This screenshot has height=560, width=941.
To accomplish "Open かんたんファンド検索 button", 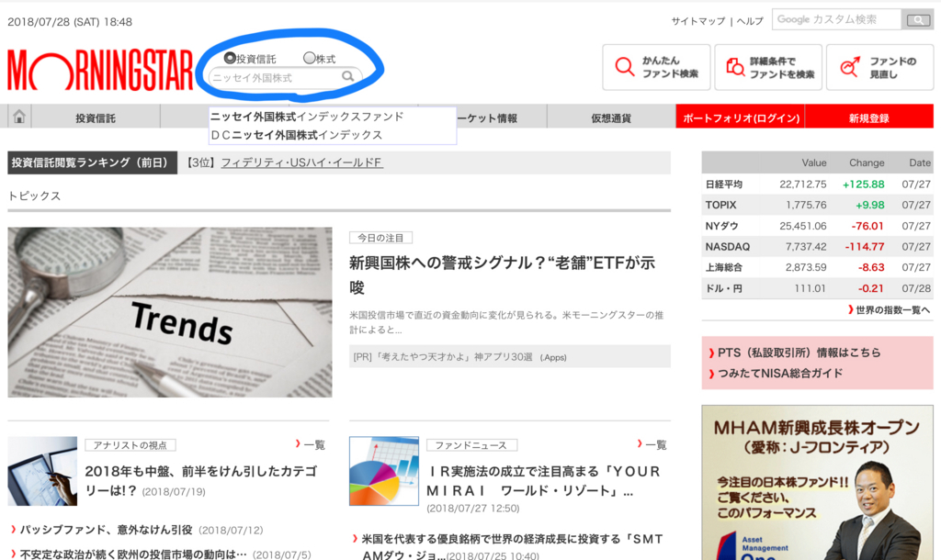I will (x=656, y=67).
